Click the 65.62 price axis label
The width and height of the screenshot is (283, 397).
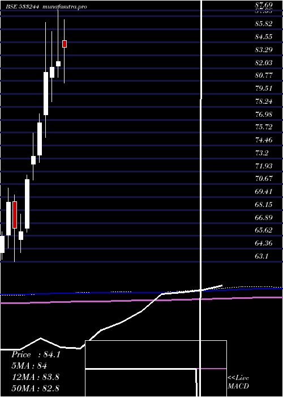(264, 230)
